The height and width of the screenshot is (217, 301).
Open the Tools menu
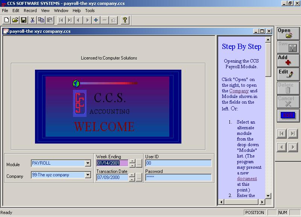click(x=90, y=11)
